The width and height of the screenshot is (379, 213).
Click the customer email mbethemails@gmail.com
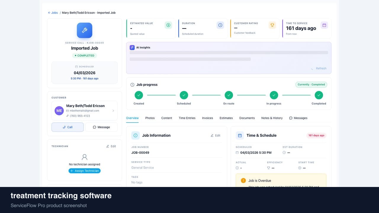point(84,111)
